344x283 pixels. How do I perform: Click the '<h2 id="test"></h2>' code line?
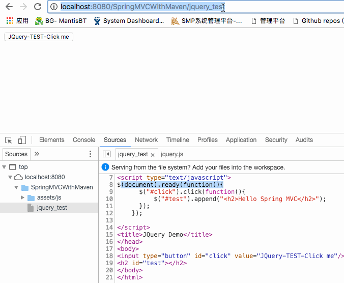(152, 263)
